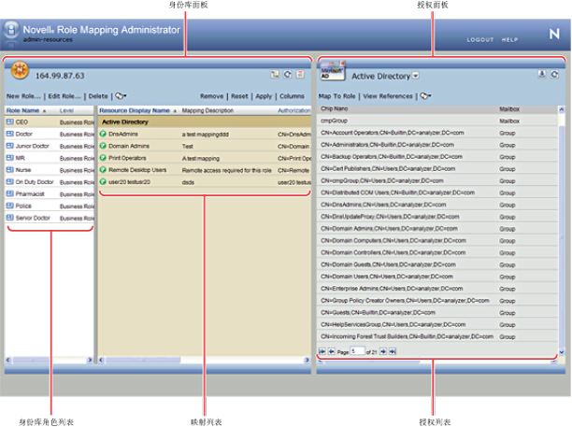Click the authorization list scroll-up arrow
This screenshot has width=572, height=427.
click(562, 109)
